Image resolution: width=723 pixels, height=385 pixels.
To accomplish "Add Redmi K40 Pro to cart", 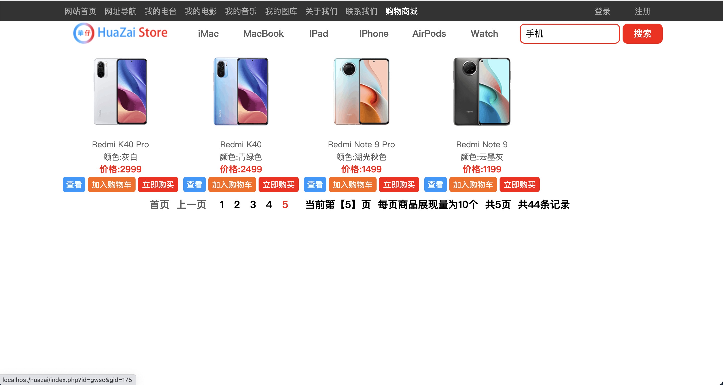I will (x=111, y=185).
